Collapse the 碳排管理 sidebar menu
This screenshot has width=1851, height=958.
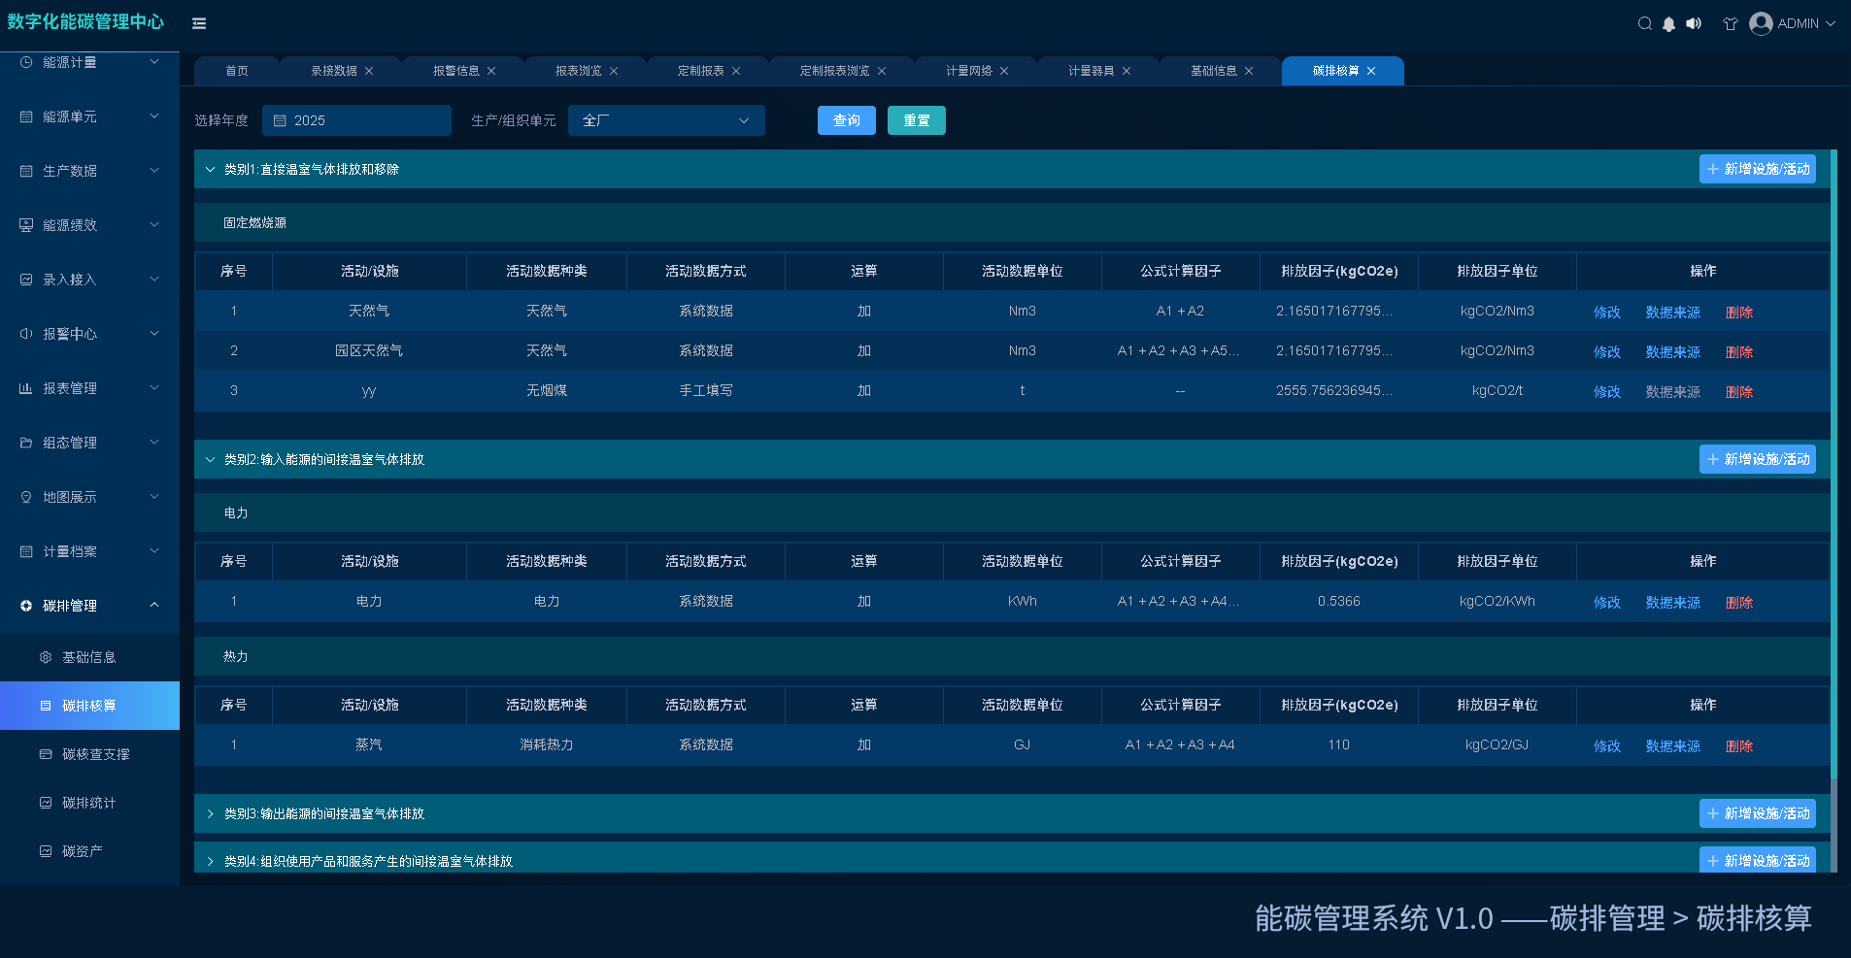89,606
